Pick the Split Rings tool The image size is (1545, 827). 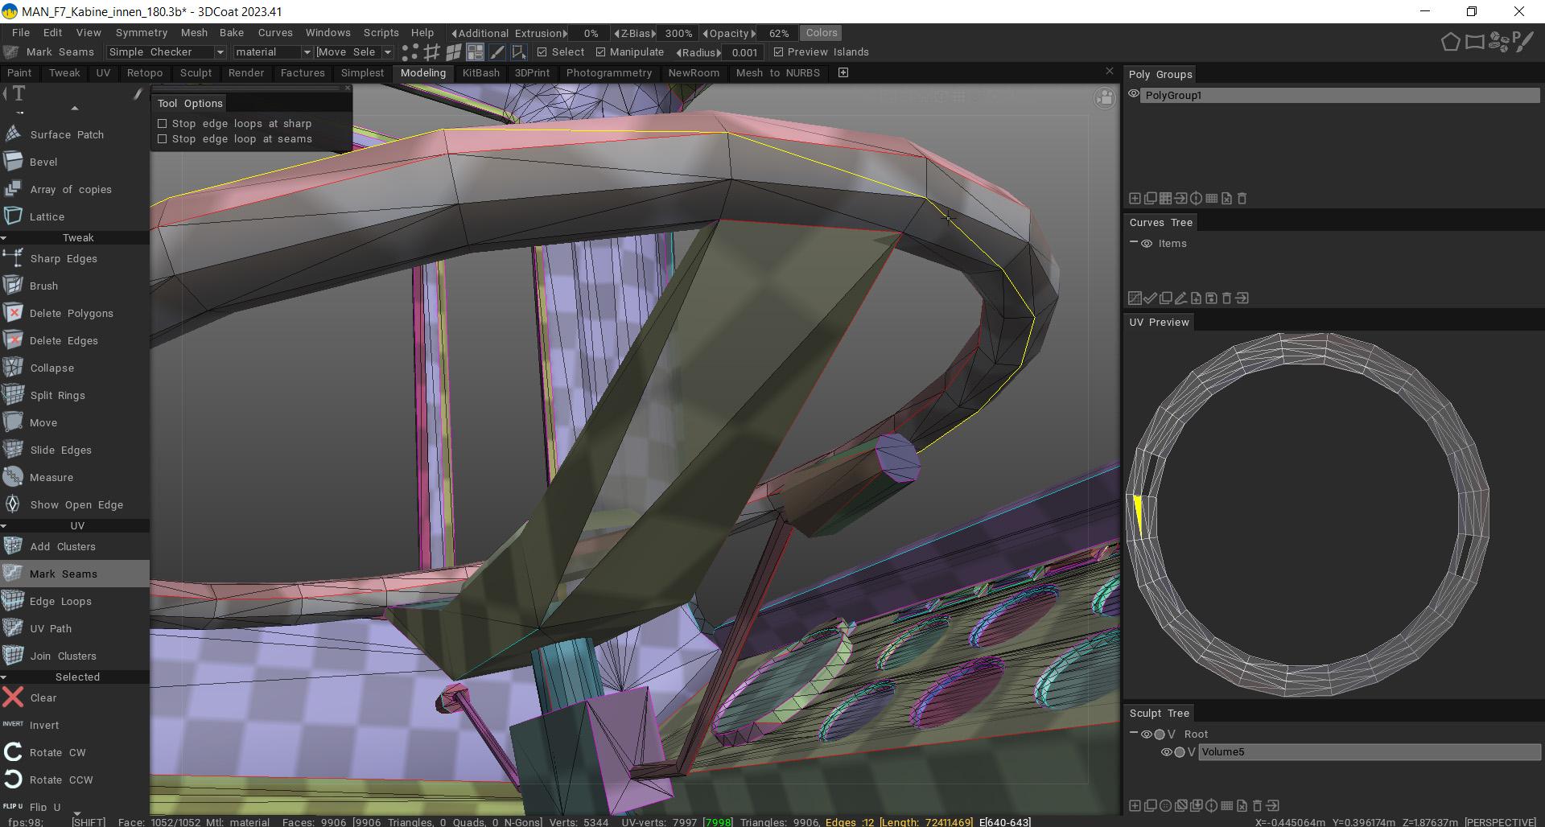pos(57,395)
